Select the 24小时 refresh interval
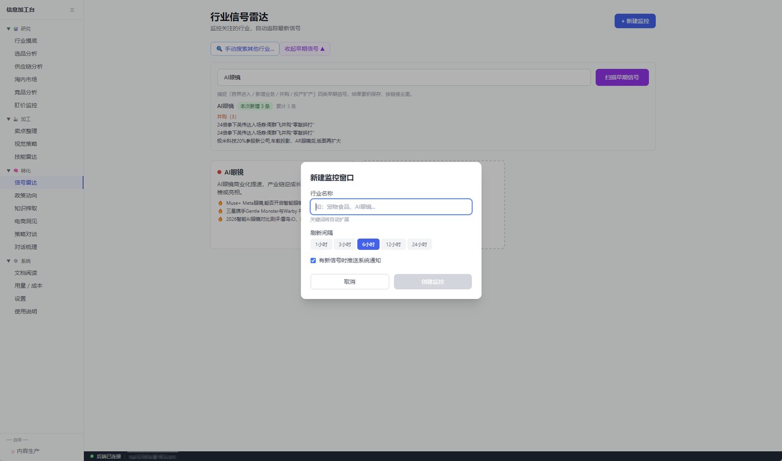The image size is (782, 461). coord(419,244)
